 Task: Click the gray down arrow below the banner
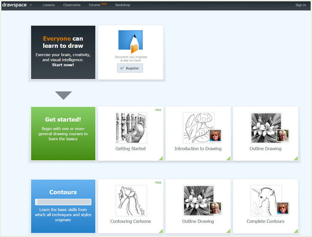63,95
